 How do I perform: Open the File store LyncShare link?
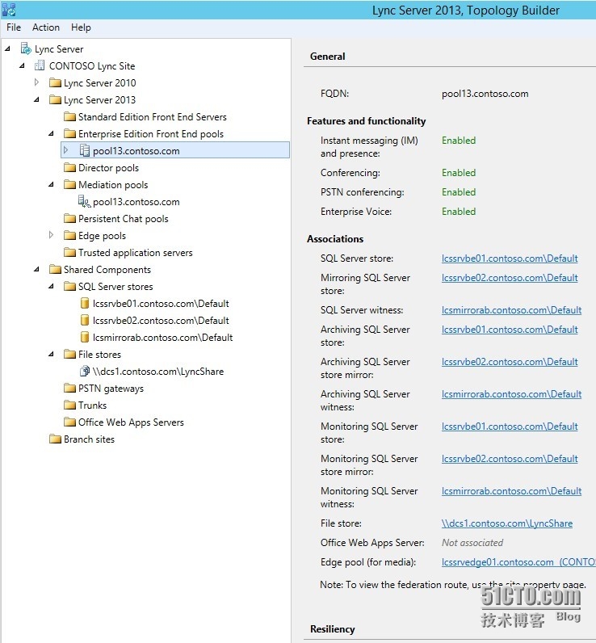pos(507,523)
